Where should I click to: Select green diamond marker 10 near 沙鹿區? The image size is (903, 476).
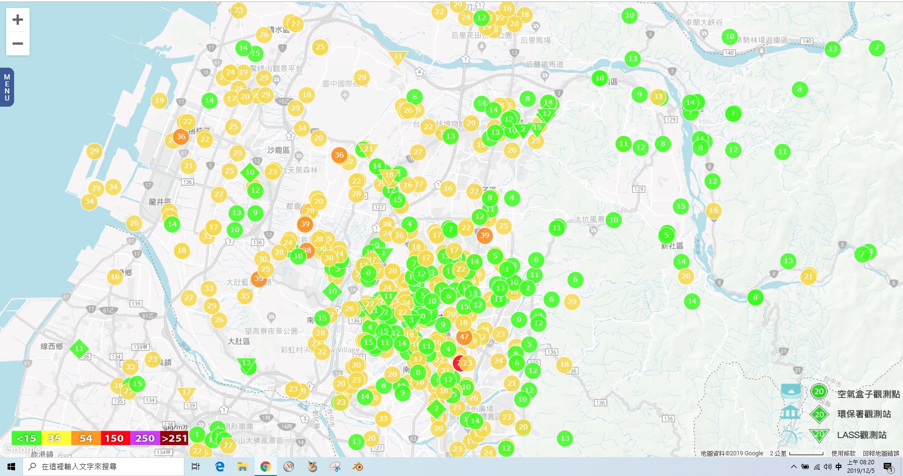(x=250, y=172)
